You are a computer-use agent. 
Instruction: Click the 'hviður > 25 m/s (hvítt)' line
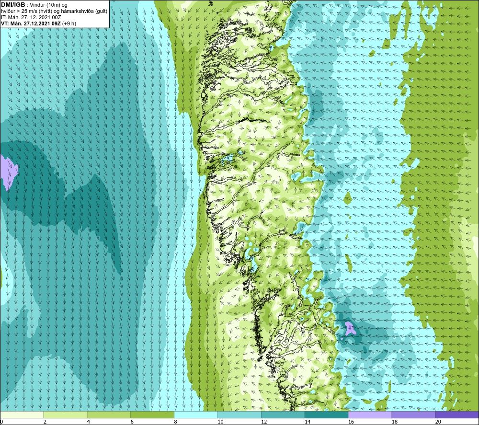click(26, 11)
